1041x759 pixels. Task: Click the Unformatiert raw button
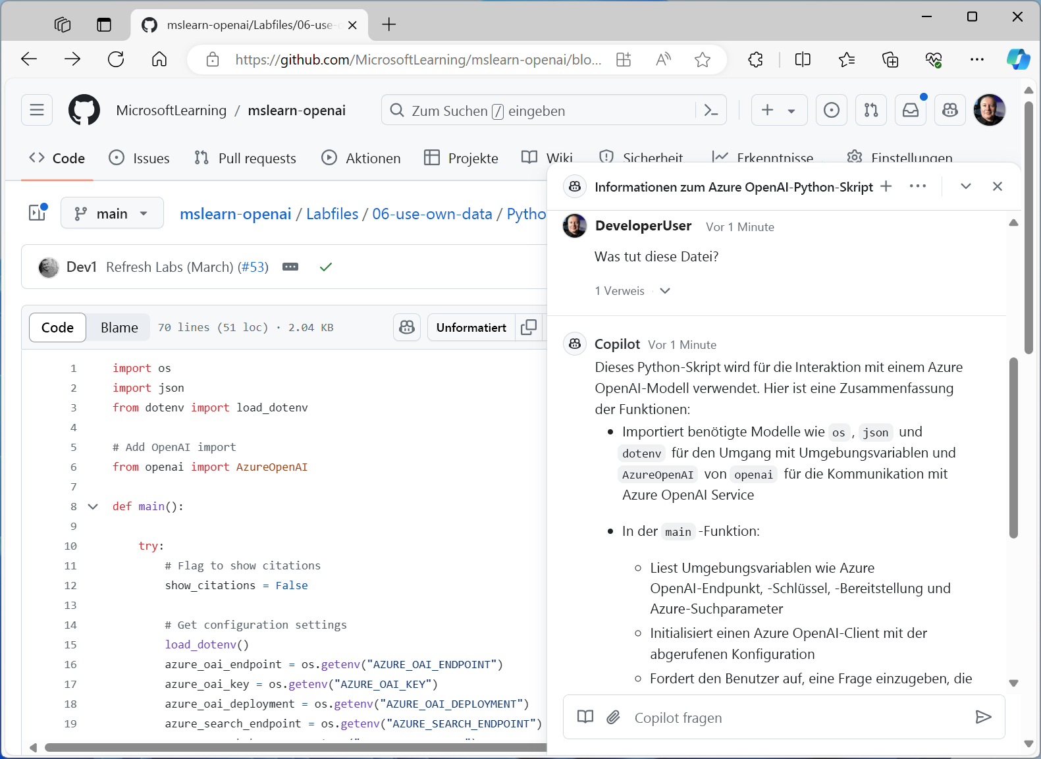[x=471, y=327]
